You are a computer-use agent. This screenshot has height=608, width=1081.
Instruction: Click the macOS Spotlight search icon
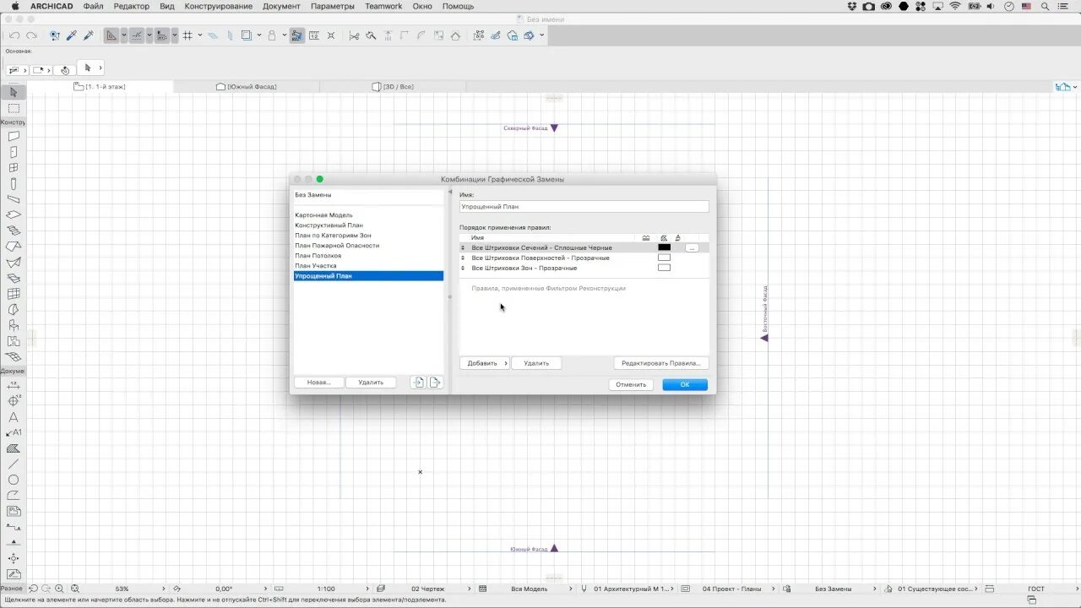coord(1045,6)
